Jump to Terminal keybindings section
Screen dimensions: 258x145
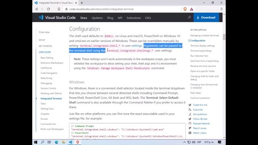point(201,51)
